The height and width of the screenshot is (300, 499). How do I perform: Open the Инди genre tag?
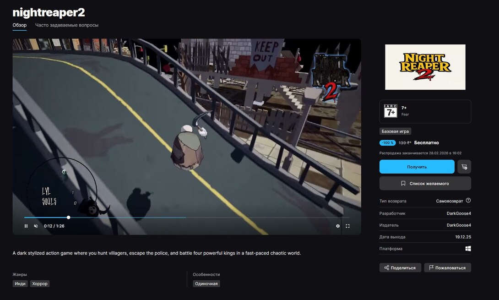point(20,284)
